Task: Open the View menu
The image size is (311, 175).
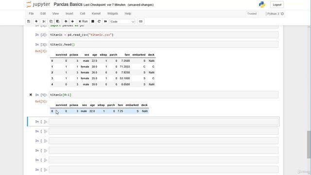Action: [x=55, y=14]
